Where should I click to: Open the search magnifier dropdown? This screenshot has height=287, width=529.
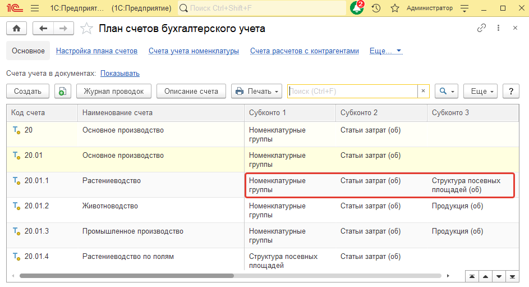pos(447,92)
